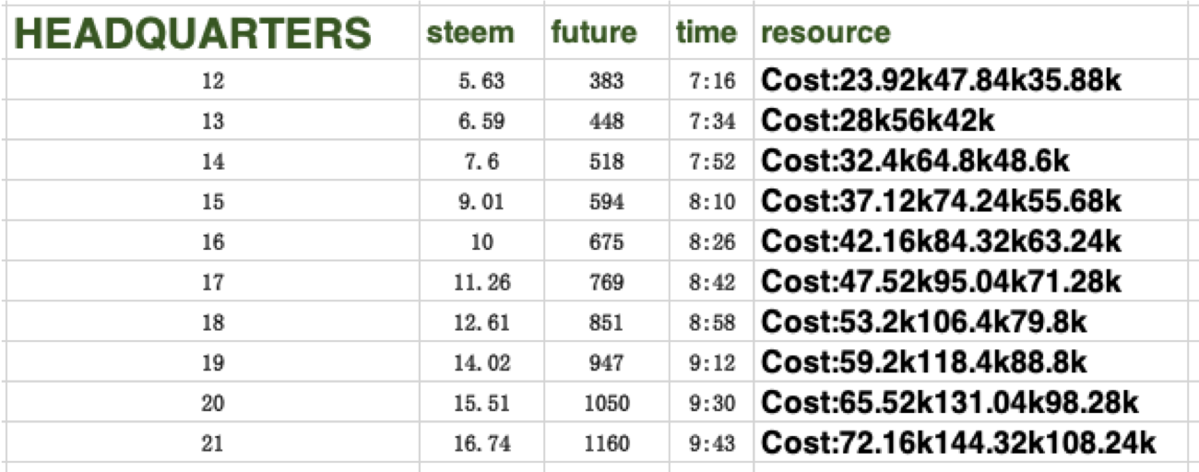Image resolution: width=1199 pixels, height=472 pixels.
Task: Click level 17 headquarters cell
Action: point(212,282)
